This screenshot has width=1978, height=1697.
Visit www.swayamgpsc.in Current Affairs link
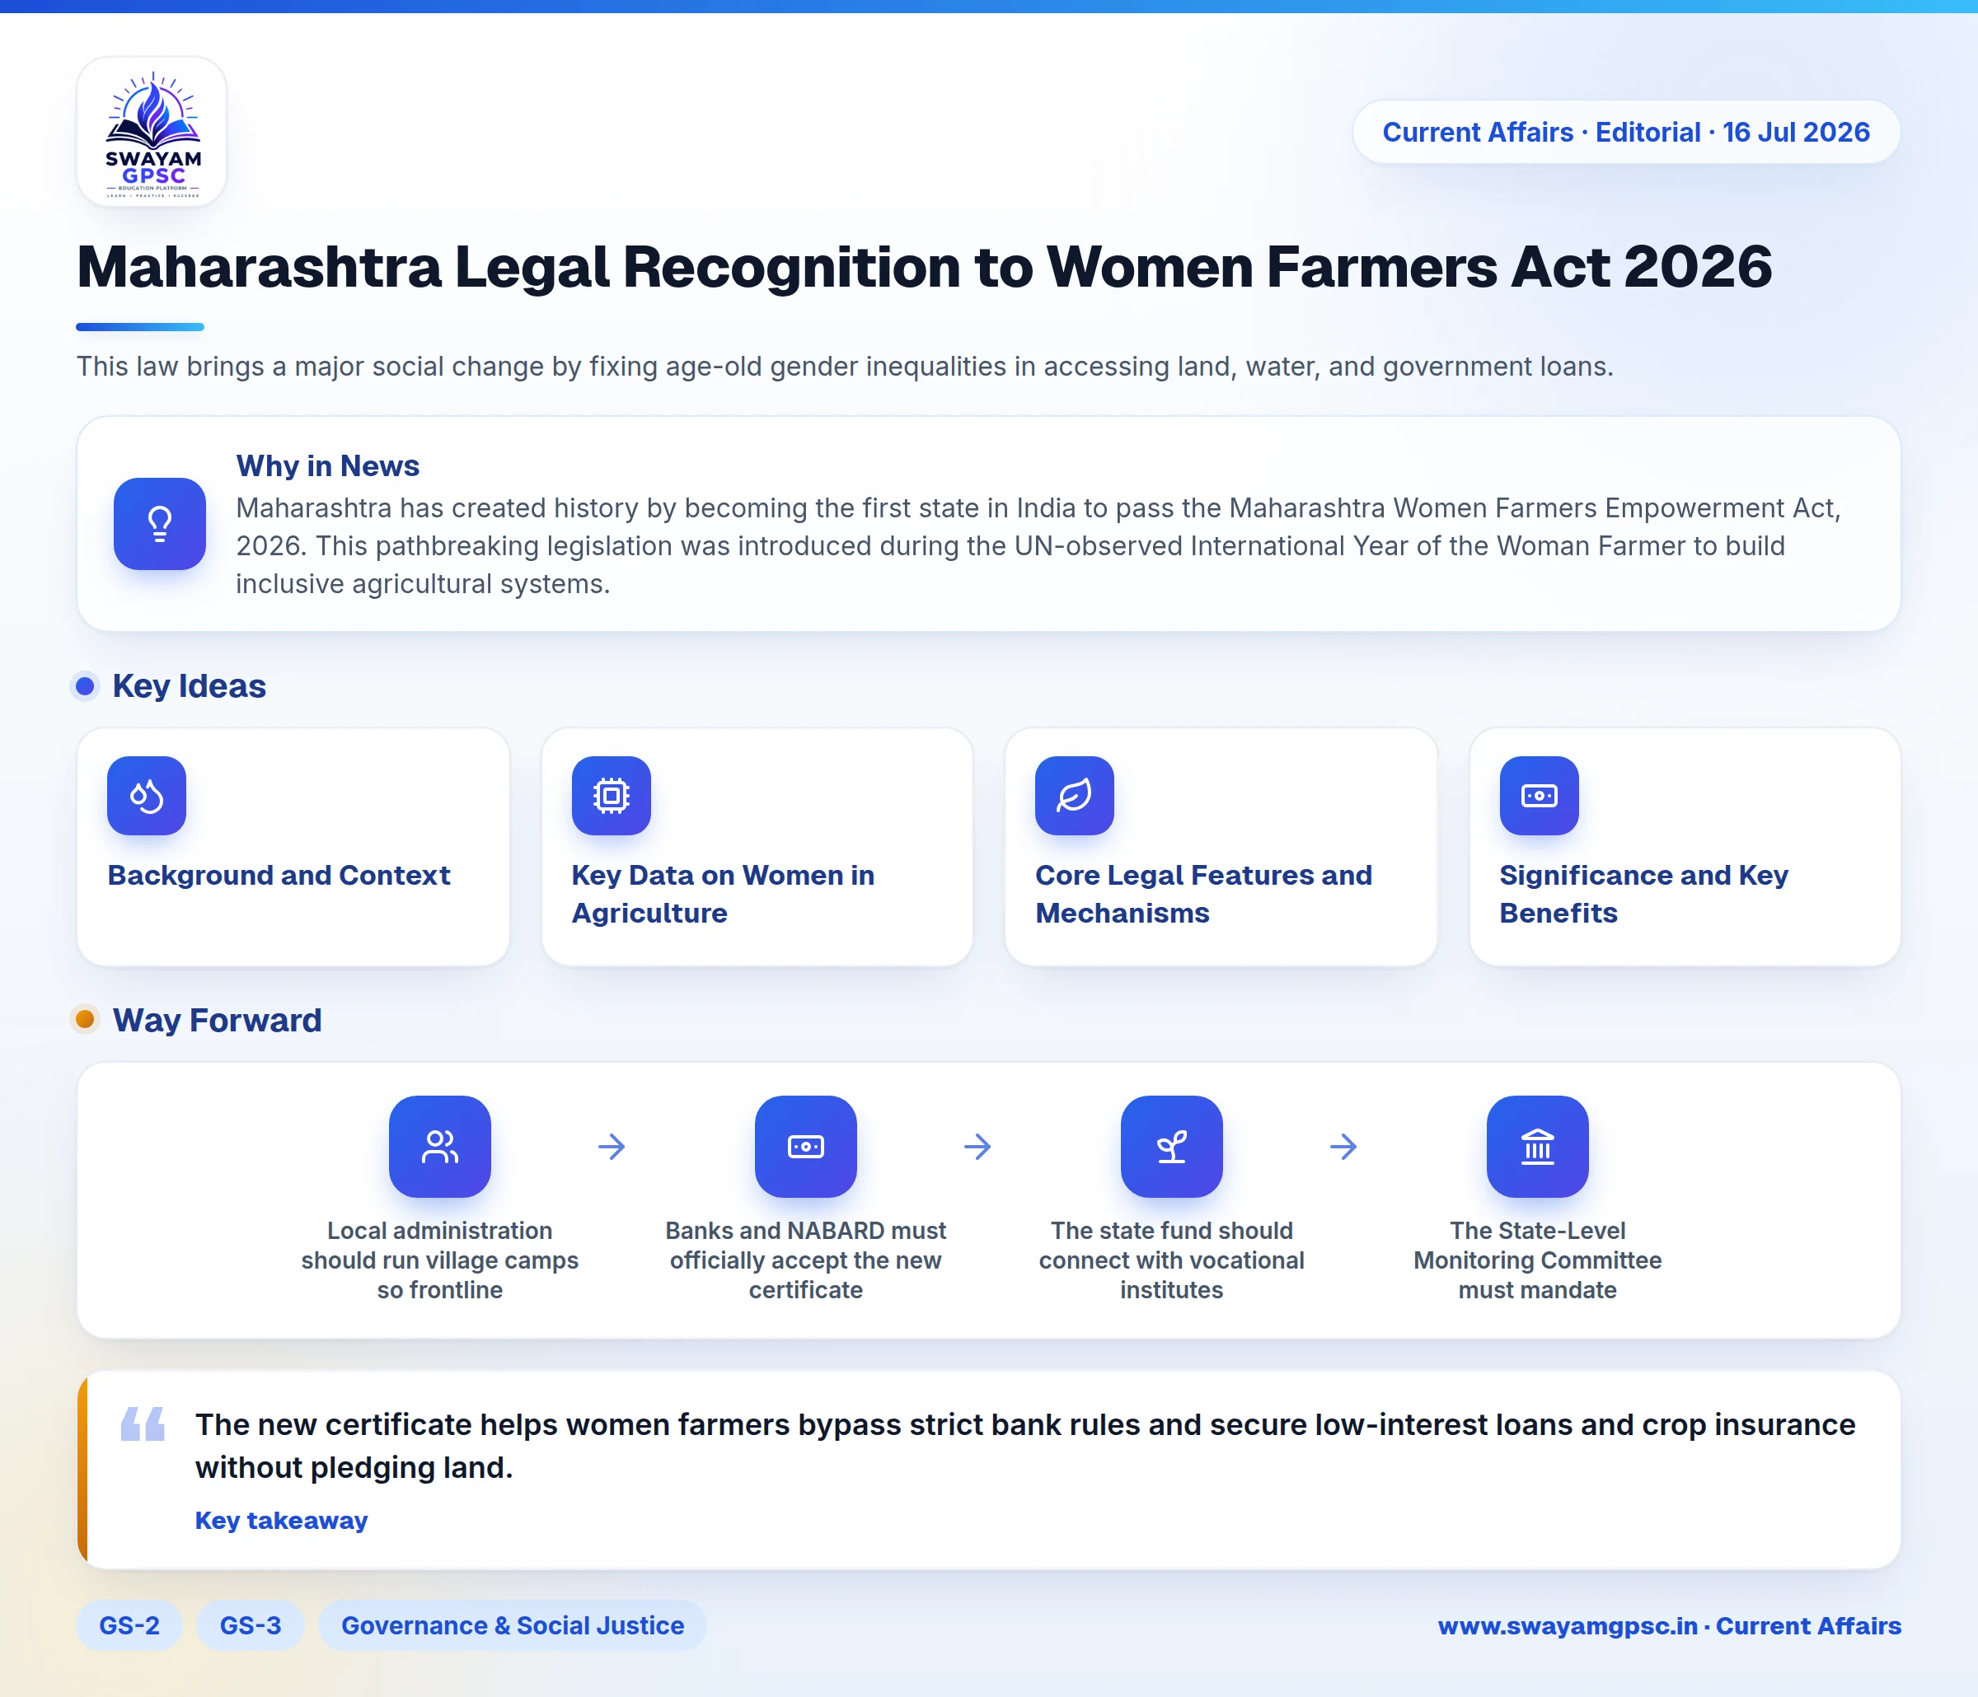click(1670, 1625)
